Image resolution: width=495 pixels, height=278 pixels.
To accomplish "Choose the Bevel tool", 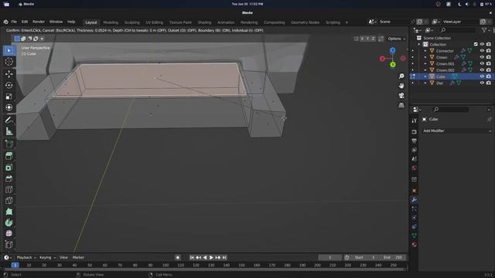I will tap(9, 178).
